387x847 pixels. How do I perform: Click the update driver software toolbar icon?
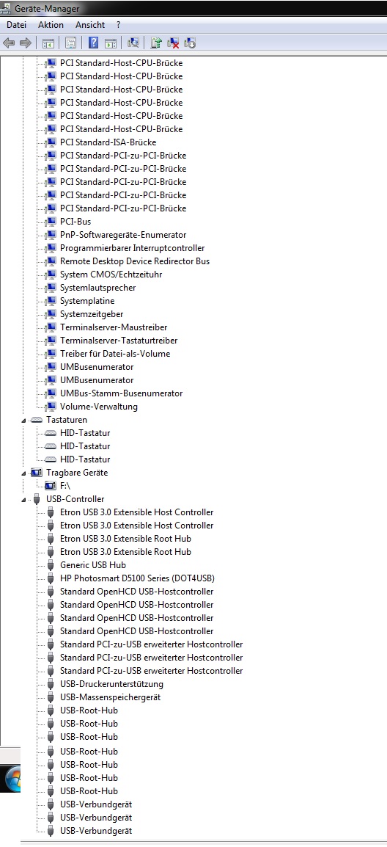pos(157,43)
